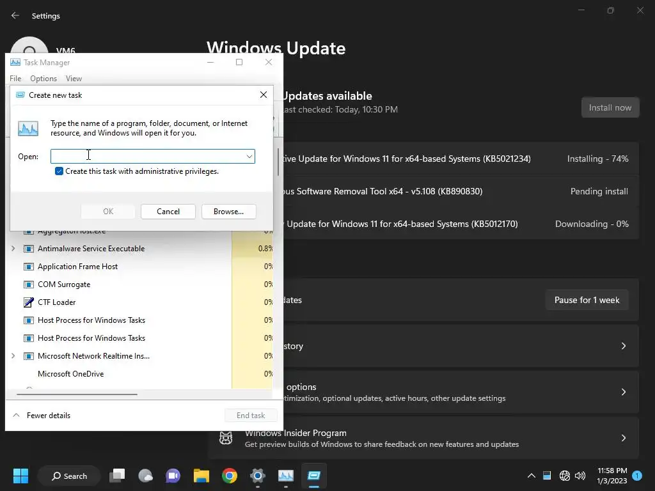The height and width of the screenshot is (491, 655).
Task: Open the update history chevron in Settings
Action: [623, 346]
